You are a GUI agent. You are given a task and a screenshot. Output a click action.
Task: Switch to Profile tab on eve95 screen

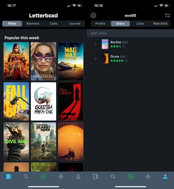(x=100, y=23)
